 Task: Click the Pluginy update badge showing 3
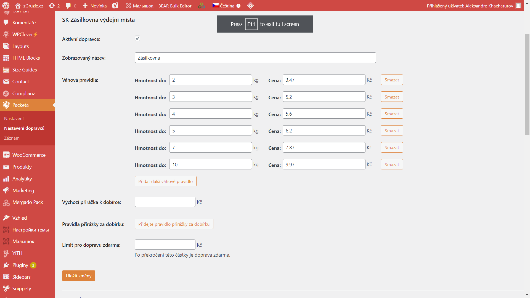pos(33,265)
